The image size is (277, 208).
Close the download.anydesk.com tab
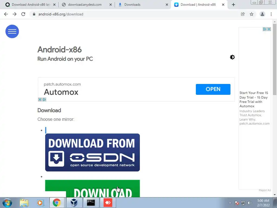tap(111, 5)
